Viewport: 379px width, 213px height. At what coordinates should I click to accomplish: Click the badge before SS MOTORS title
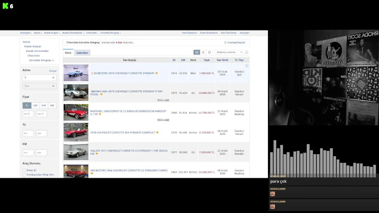click(92, 73)
